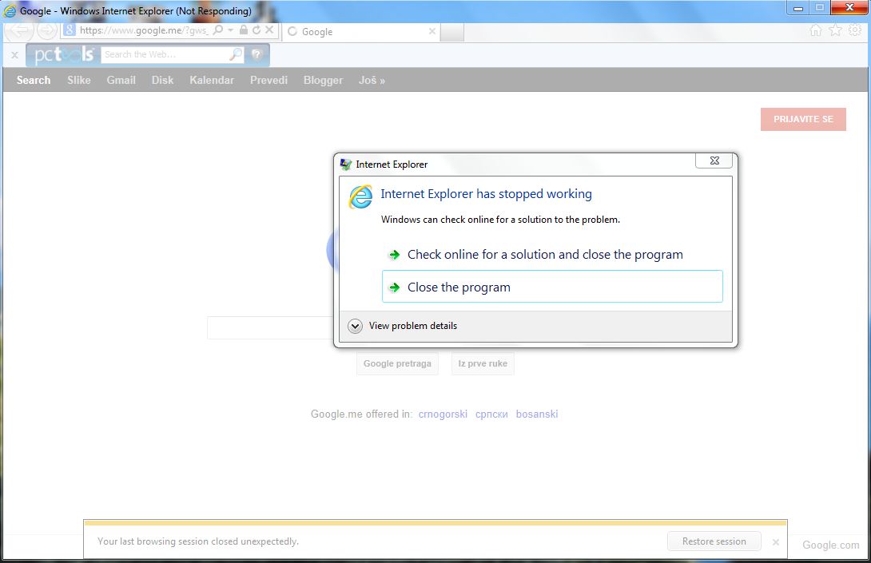The image size is (871, 563).
Task: Choose Close the program option
Action: click(x=552, y=287)
